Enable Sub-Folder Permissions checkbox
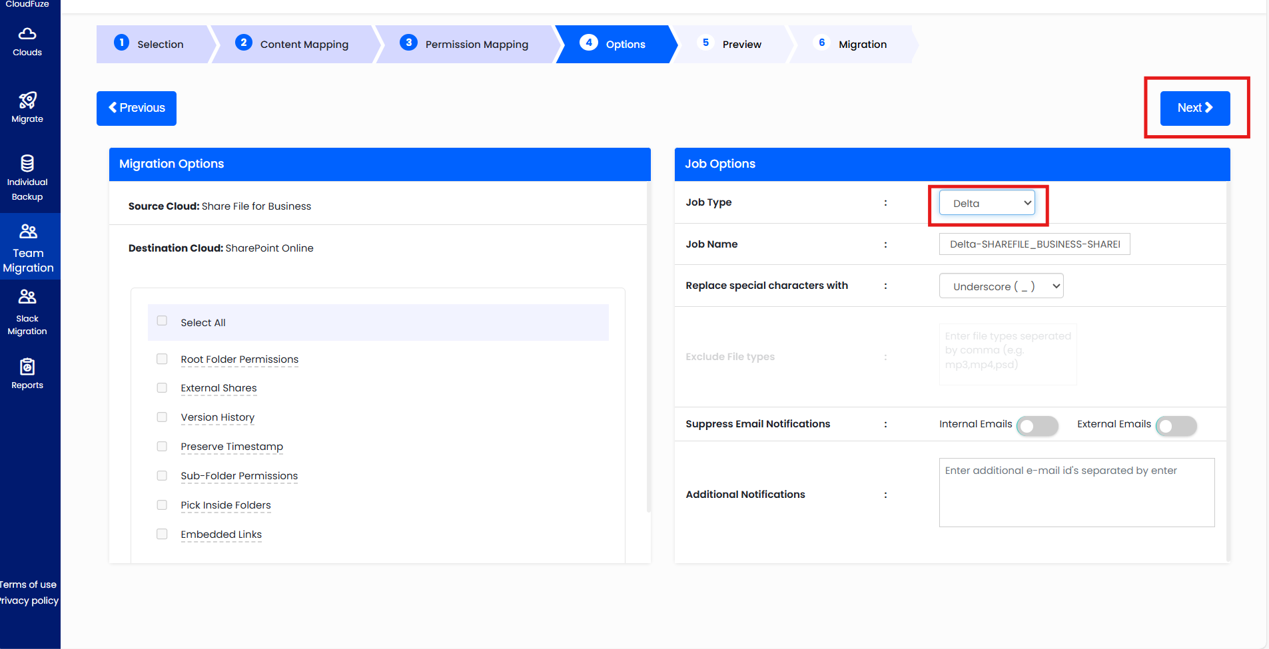The height and width of the screenshot is (649, 1269). pos(162,475)
